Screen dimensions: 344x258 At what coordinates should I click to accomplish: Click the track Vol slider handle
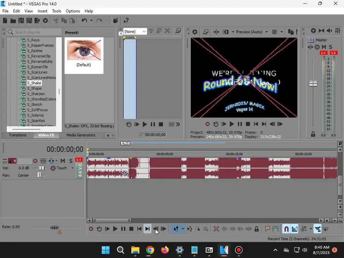41,168
